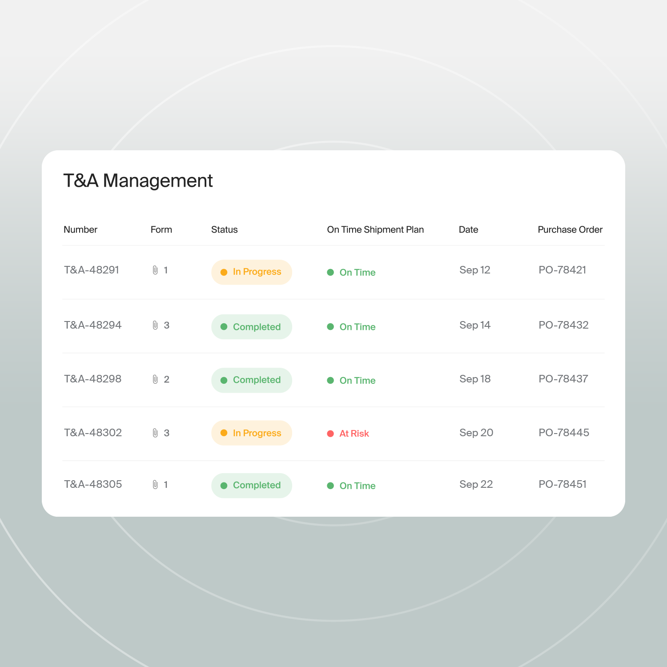
Task: Open record T&A-48291
Action: click(92, 270)
